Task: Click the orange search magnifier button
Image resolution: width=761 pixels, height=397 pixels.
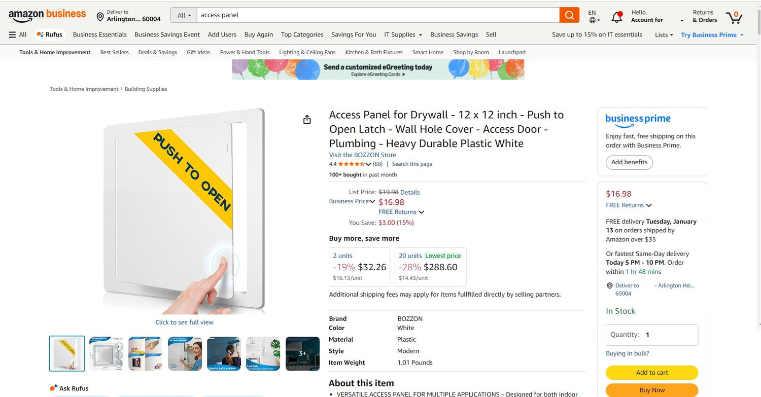Action: click(x=569, y=15)
